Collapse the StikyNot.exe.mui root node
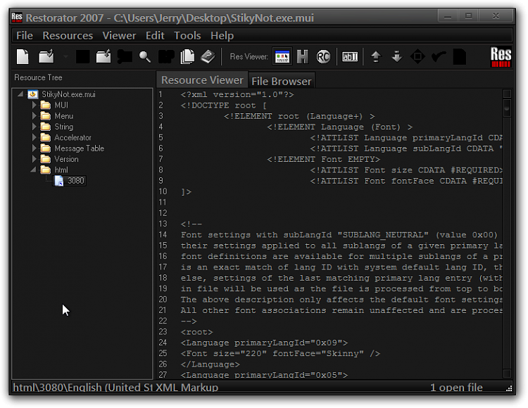 pyautogui.click(x=20, y=94)
